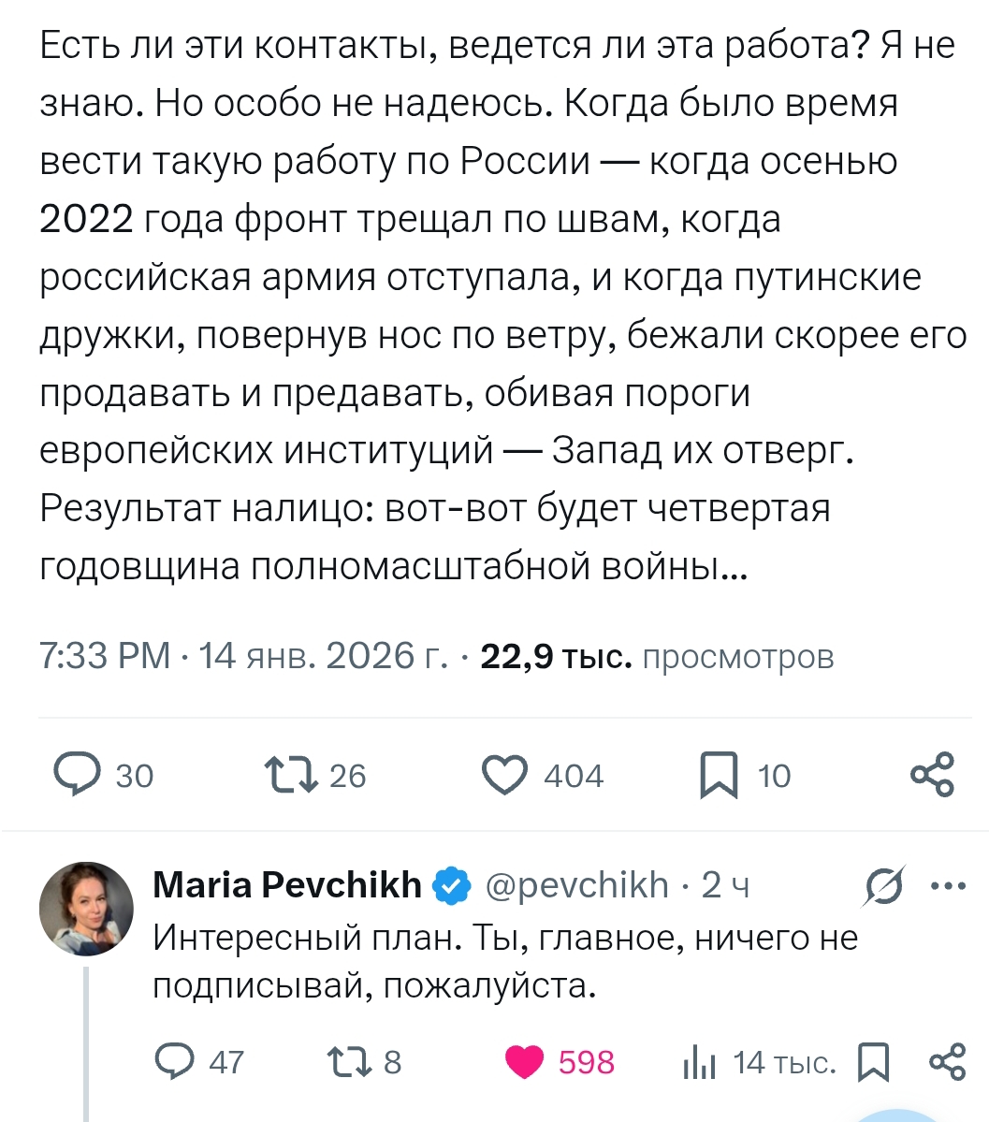989x1122 pixels.
Task: Share the main tweet via share icon
Action: pos(932,775)
